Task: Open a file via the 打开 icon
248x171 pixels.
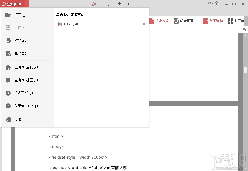Action: [8, 15]
